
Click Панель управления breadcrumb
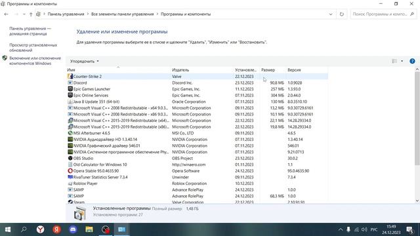point(66,14)
